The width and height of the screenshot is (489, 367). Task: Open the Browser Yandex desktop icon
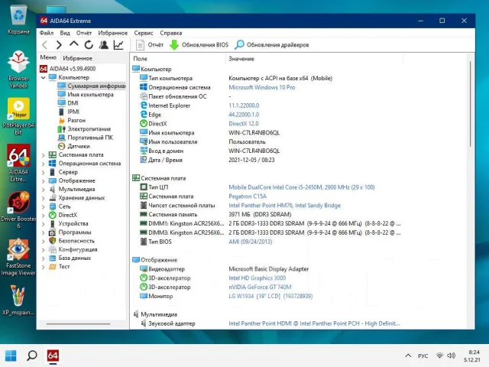18,70
